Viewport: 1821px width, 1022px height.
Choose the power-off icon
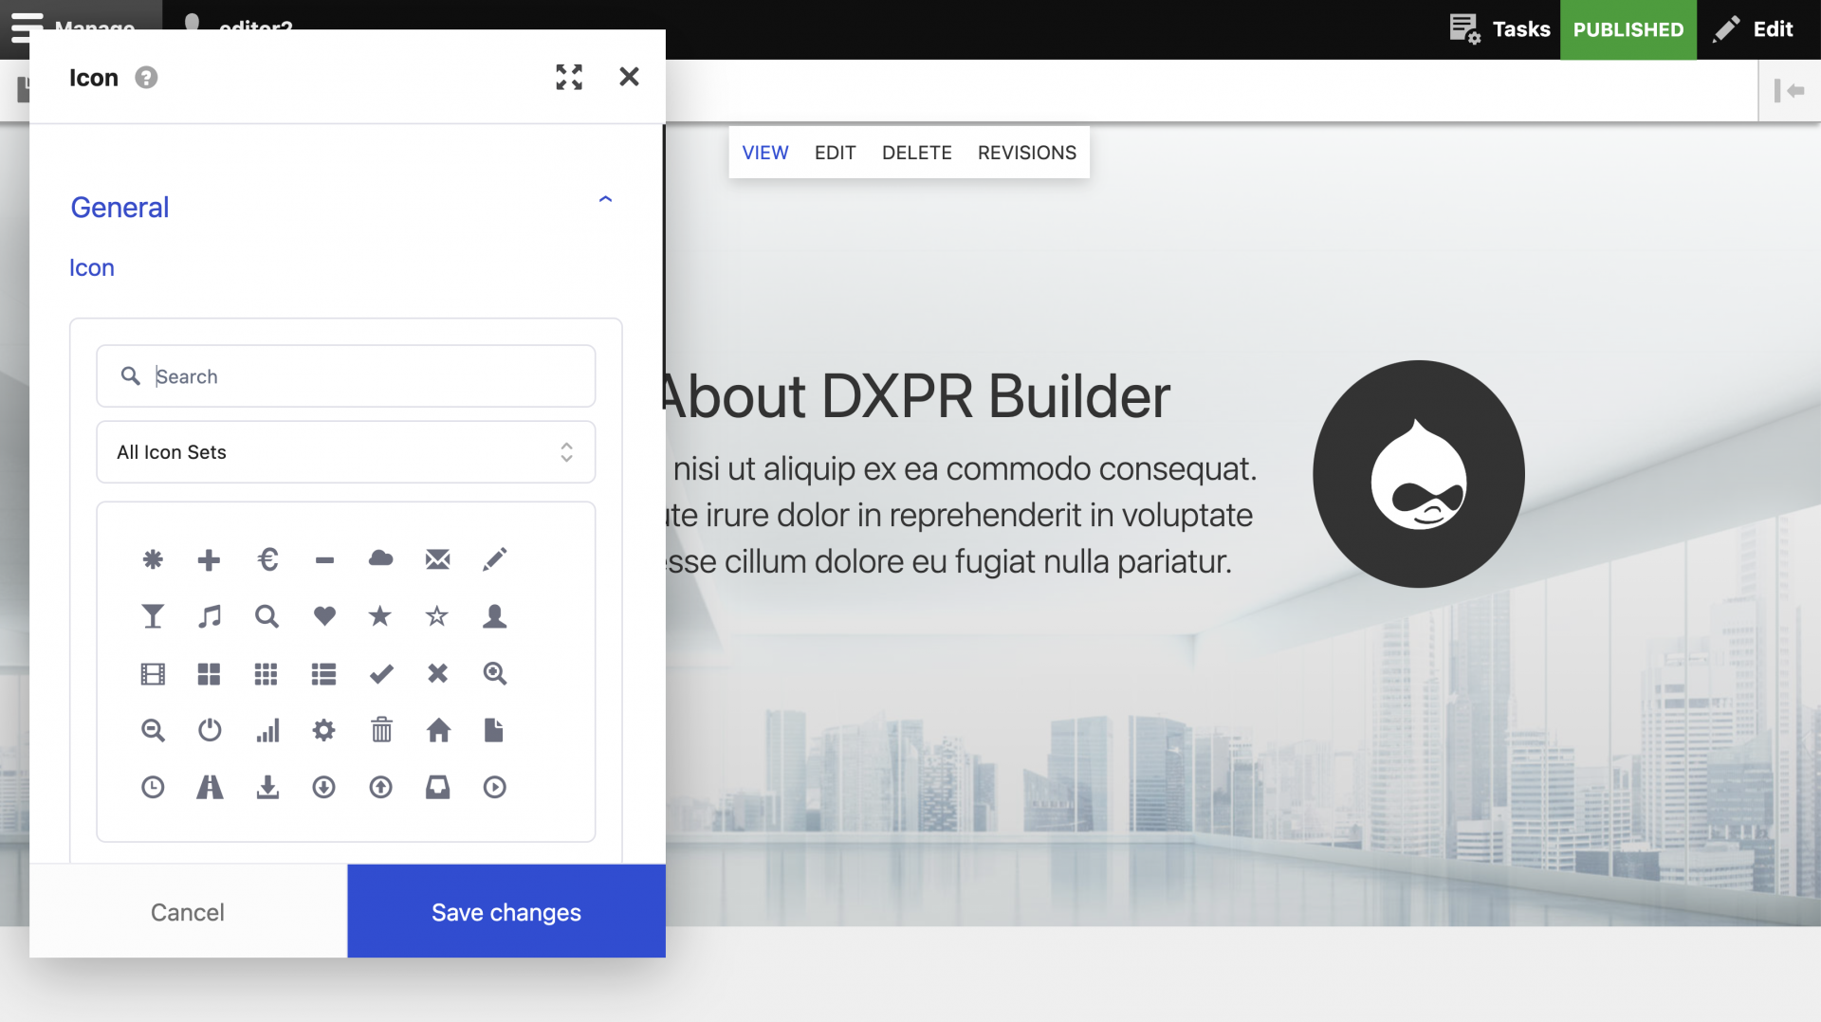coord(210,730)
